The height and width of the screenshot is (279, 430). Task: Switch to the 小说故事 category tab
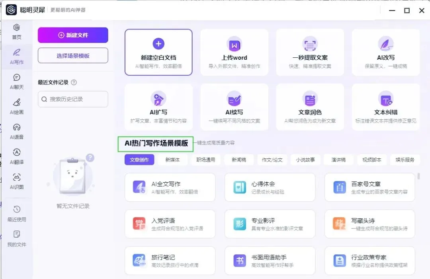(305, 160)
